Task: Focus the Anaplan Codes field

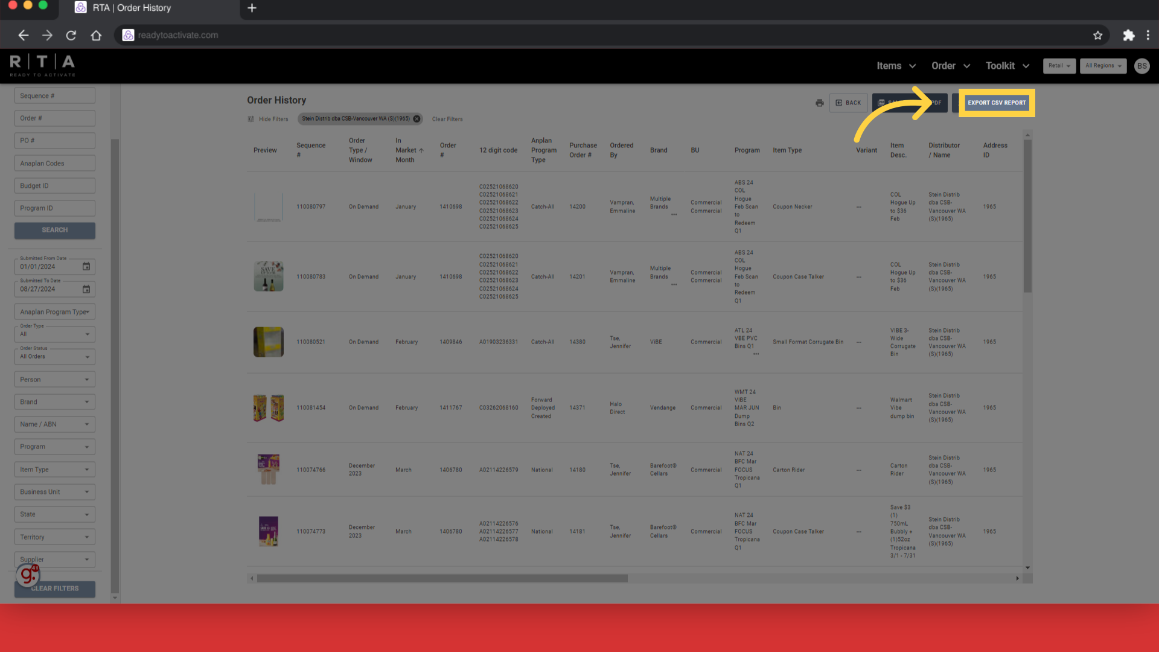Action: [x=55, y=164]
